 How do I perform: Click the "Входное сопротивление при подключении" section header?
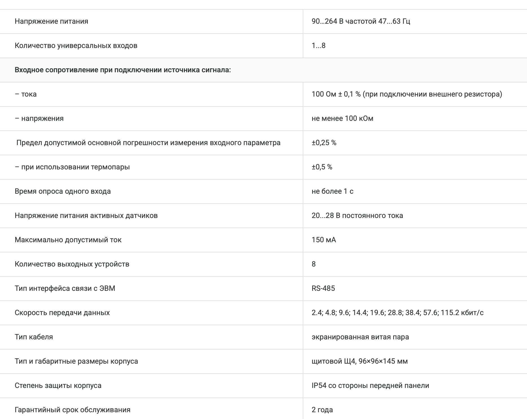(123, 70)
